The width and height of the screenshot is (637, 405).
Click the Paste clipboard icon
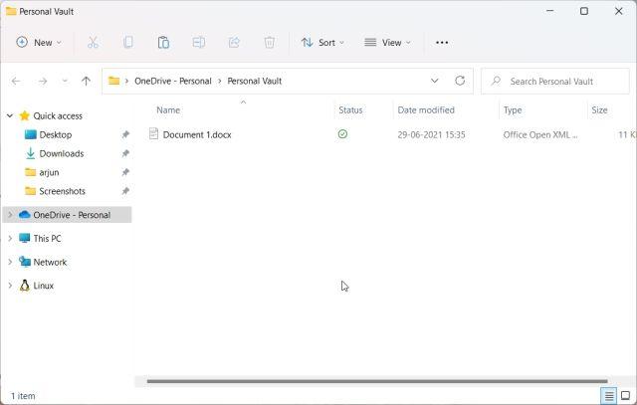pos(163,42)
